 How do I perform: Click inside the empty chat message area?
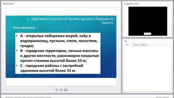click(x=148, y=69)
